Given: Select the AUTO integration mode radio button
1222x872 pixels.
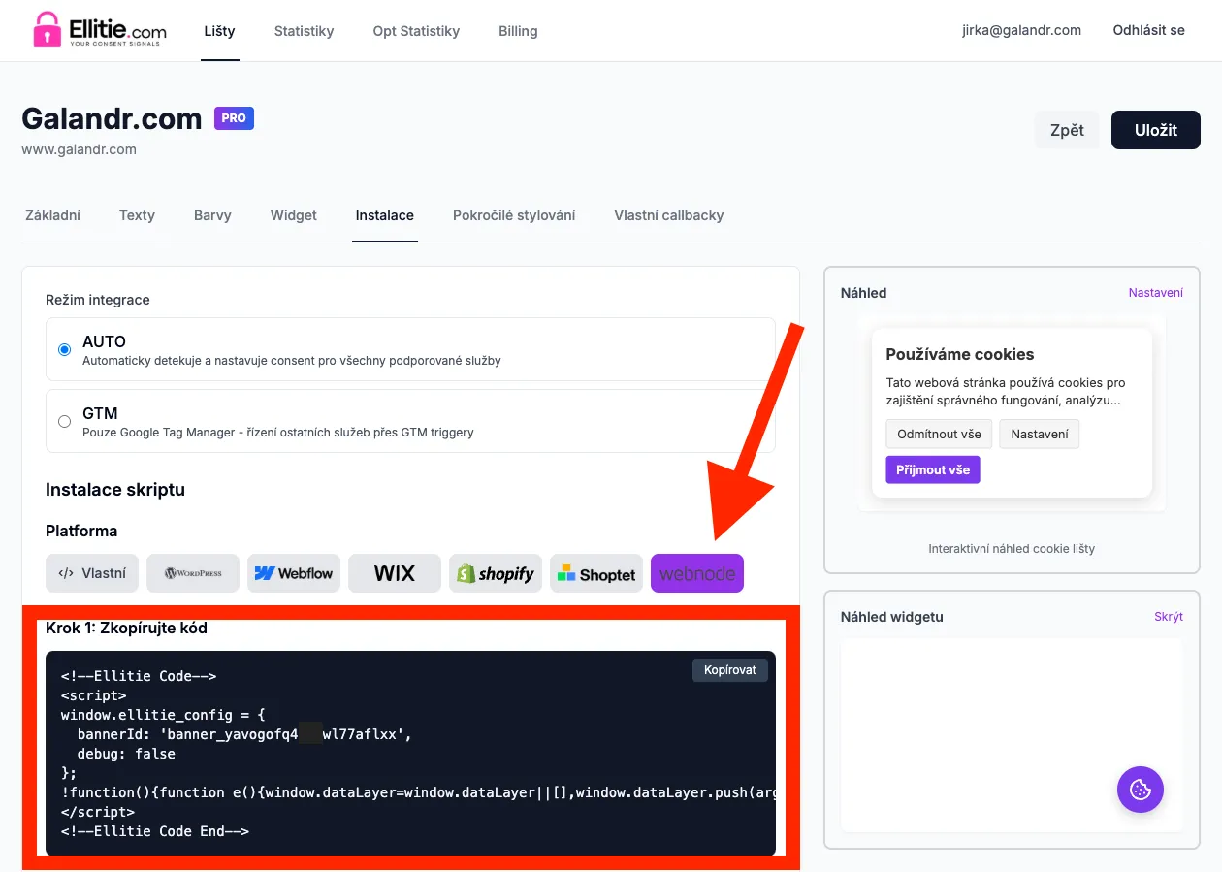Looking at the screenshot, I should [63, 350].
